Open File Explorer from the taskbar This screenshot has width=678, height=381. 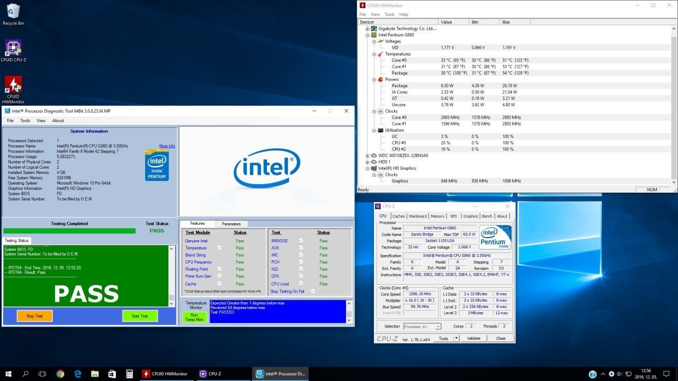click(x=95, y=374)
